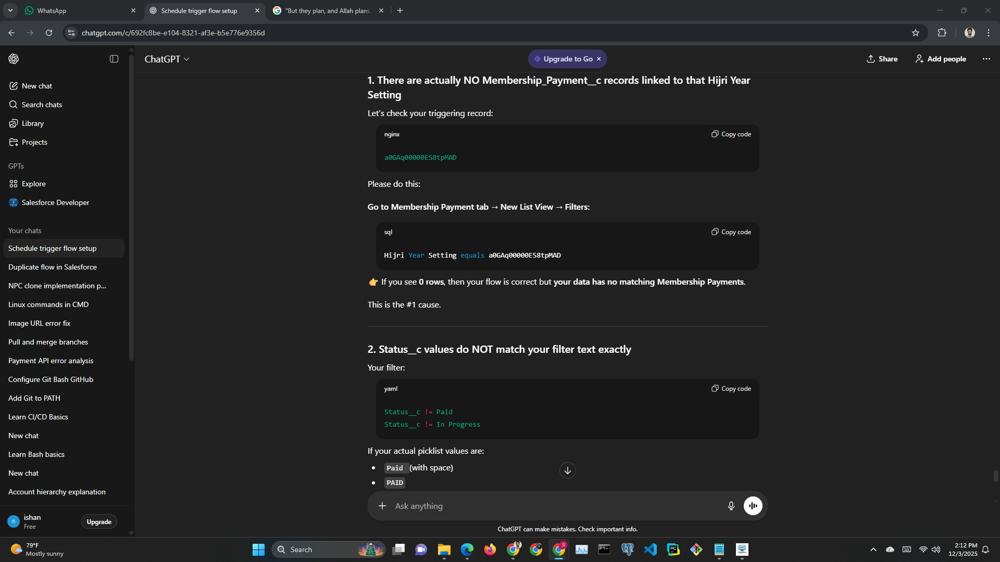Show hidden system tray icons chevron
This screenshot has width=1000, height=562.
[873, 550]
